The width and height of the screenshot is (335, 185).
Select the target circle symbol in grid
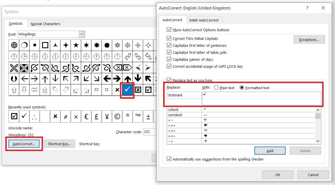pos(14,45)
